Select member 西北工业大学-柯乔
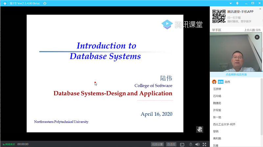263x147 pixels. (224, 124)
